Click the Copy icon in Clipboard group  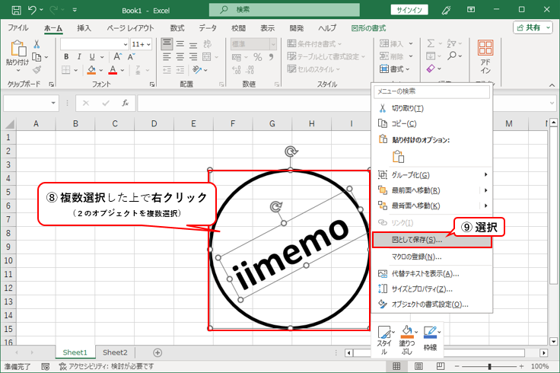(x=37, y=57)
